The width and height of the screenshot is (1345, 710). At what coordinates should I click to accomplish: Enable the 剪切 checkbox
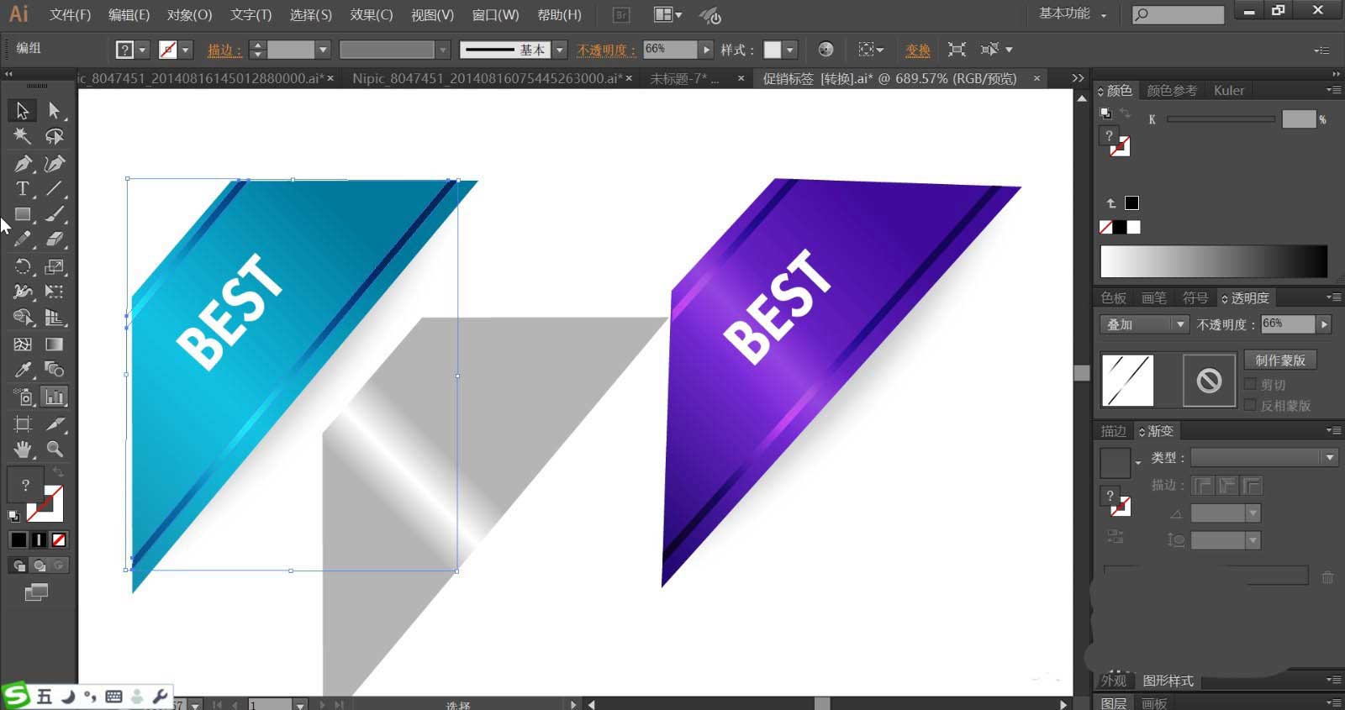tap(1250, 385)
